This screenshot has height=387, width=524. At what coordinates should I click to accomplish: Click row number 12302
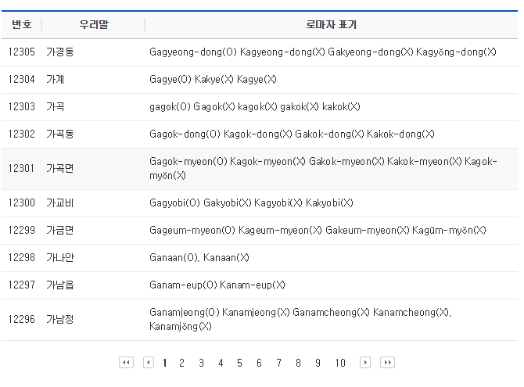point(21,134)
